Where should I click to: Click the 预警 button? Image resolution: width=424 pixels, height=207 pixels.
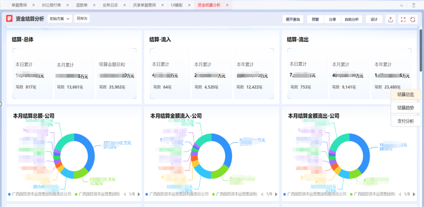315,20
